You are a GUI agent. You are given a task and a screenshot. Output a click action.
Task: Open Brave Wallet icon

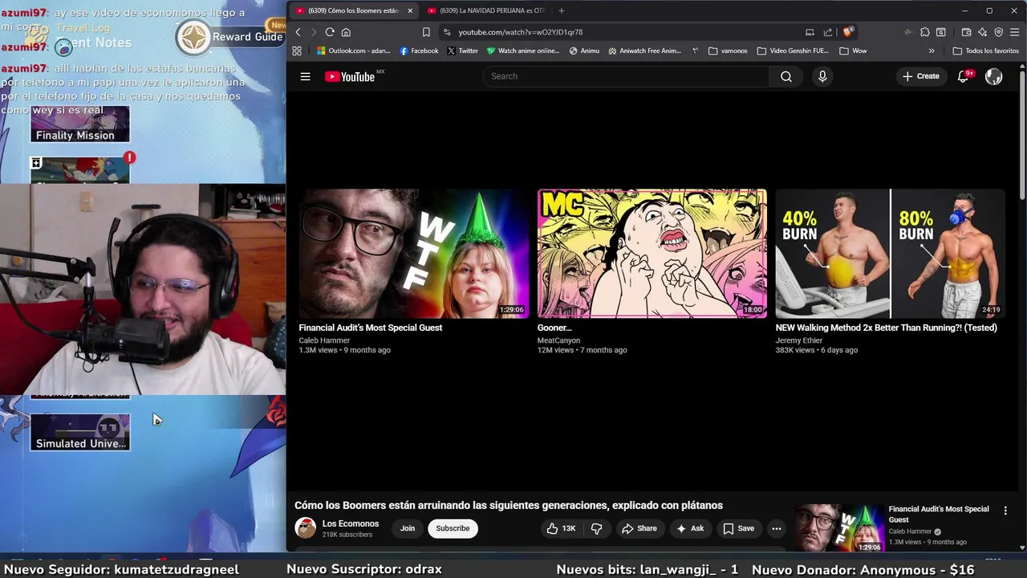966,32
